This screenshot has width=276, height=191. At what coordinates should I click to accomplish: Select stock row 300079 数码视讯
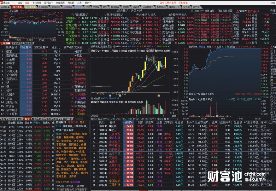click(x=183, y=149)
